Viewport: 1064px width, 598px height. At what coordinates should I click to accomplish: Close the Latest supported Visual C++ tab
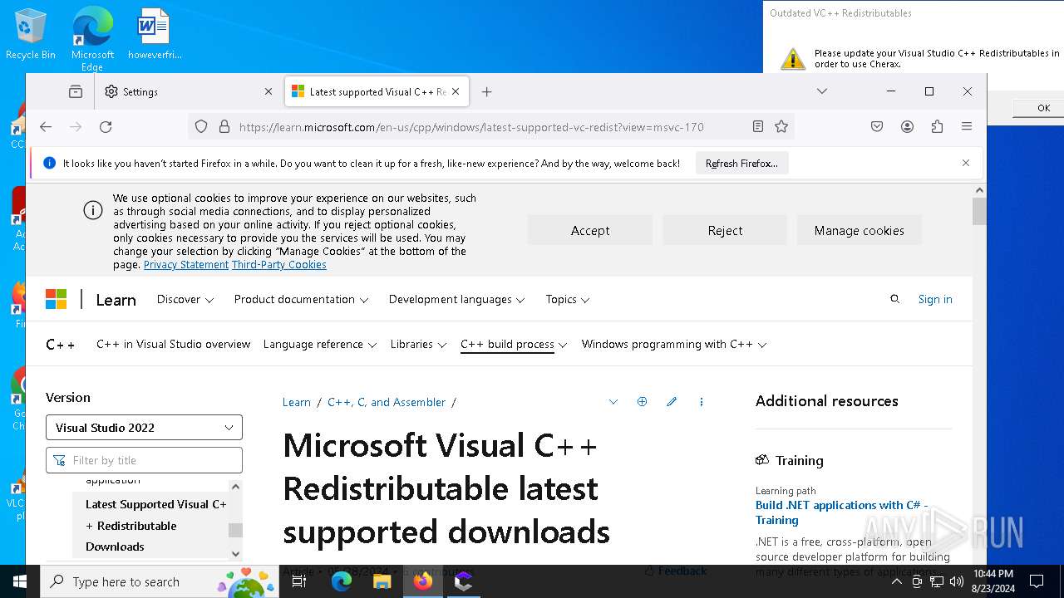pyautogui.click(x=456, y=91)
